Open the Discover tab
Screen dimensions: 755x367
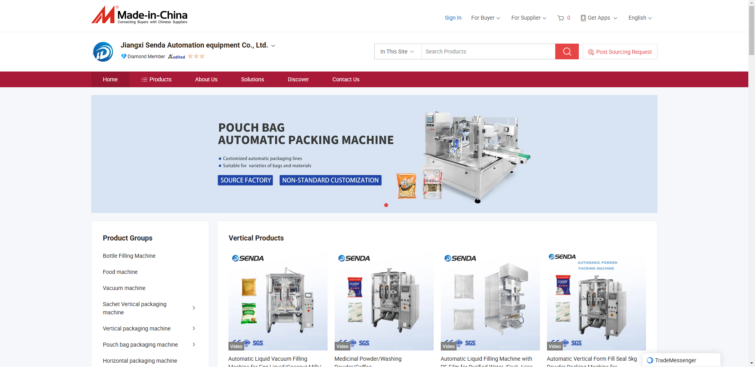click(298, 79)
